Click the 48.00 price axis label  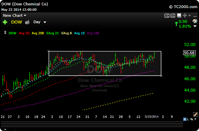(x=190, y=67)
